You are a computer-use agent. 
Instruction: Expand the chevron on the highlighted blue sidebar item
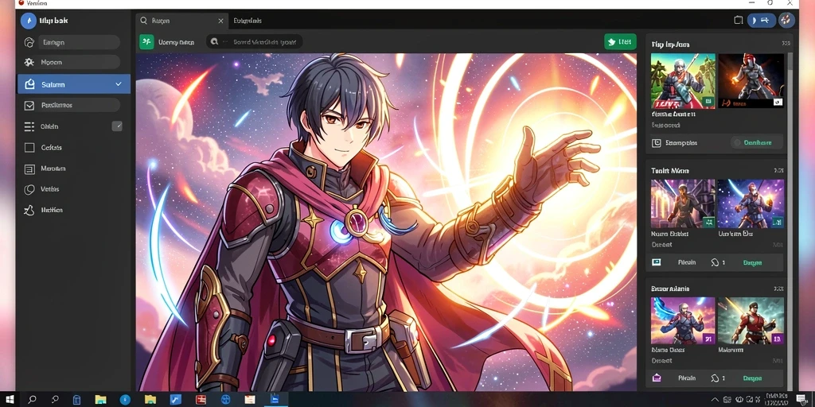click(x=119, y=84)
